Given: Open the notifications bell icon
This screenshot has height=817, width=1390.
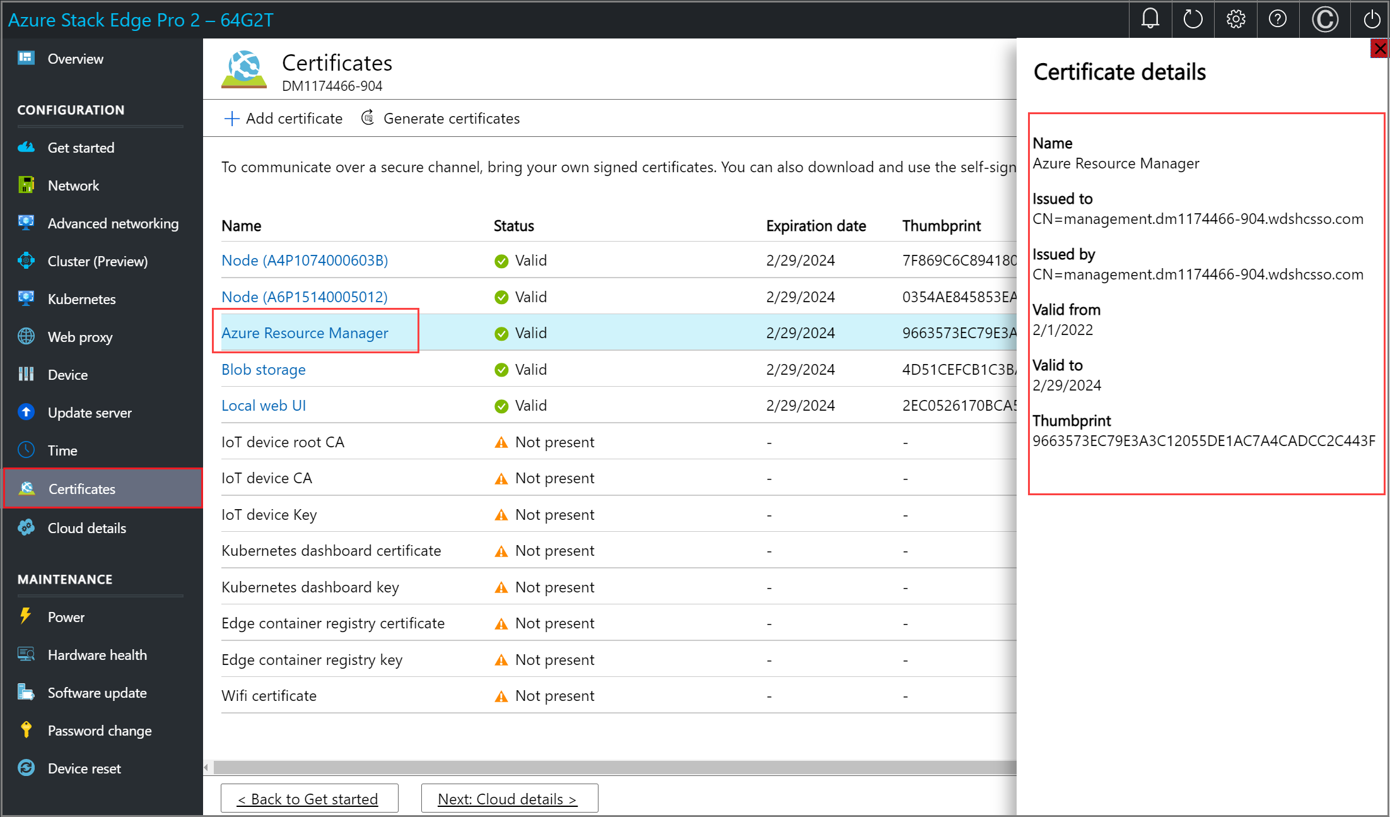Looking at the screenshot, I should [x=1149, y=19].
